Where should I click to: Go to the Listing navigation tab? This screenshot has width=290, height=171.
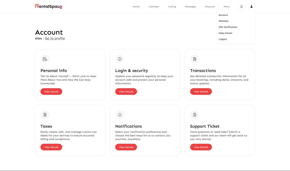click(172, 7)
